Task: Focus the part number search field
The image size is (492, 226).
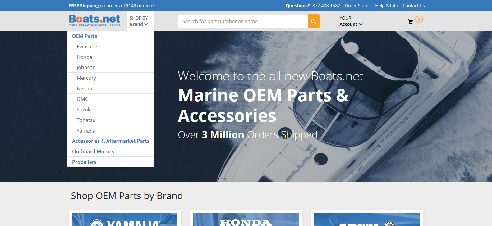Action: pyautogui.click(x=242, y=21)
